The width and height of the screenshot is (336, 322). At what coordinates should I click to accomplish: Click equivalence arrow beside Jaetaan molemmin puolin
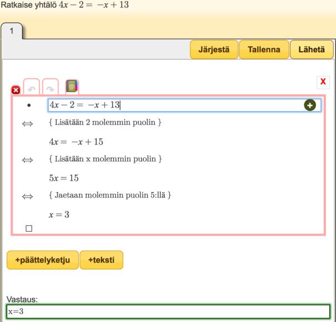(x=27, y=197)
